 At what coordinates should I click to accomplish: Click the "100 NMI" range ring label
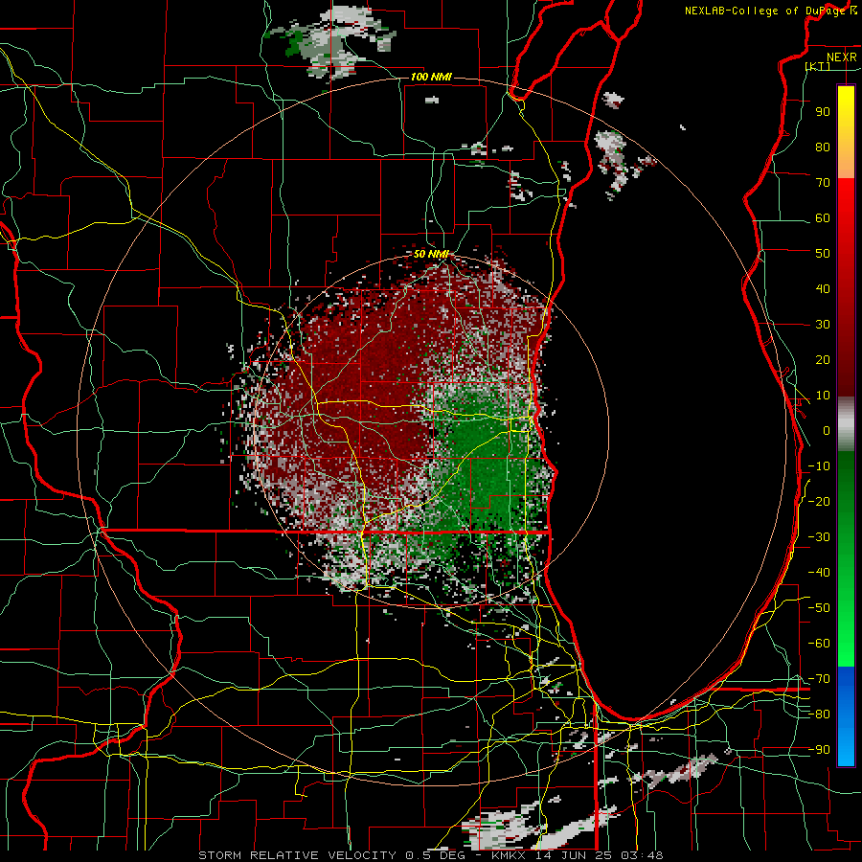pyautogui.click(x=431, y=77)
